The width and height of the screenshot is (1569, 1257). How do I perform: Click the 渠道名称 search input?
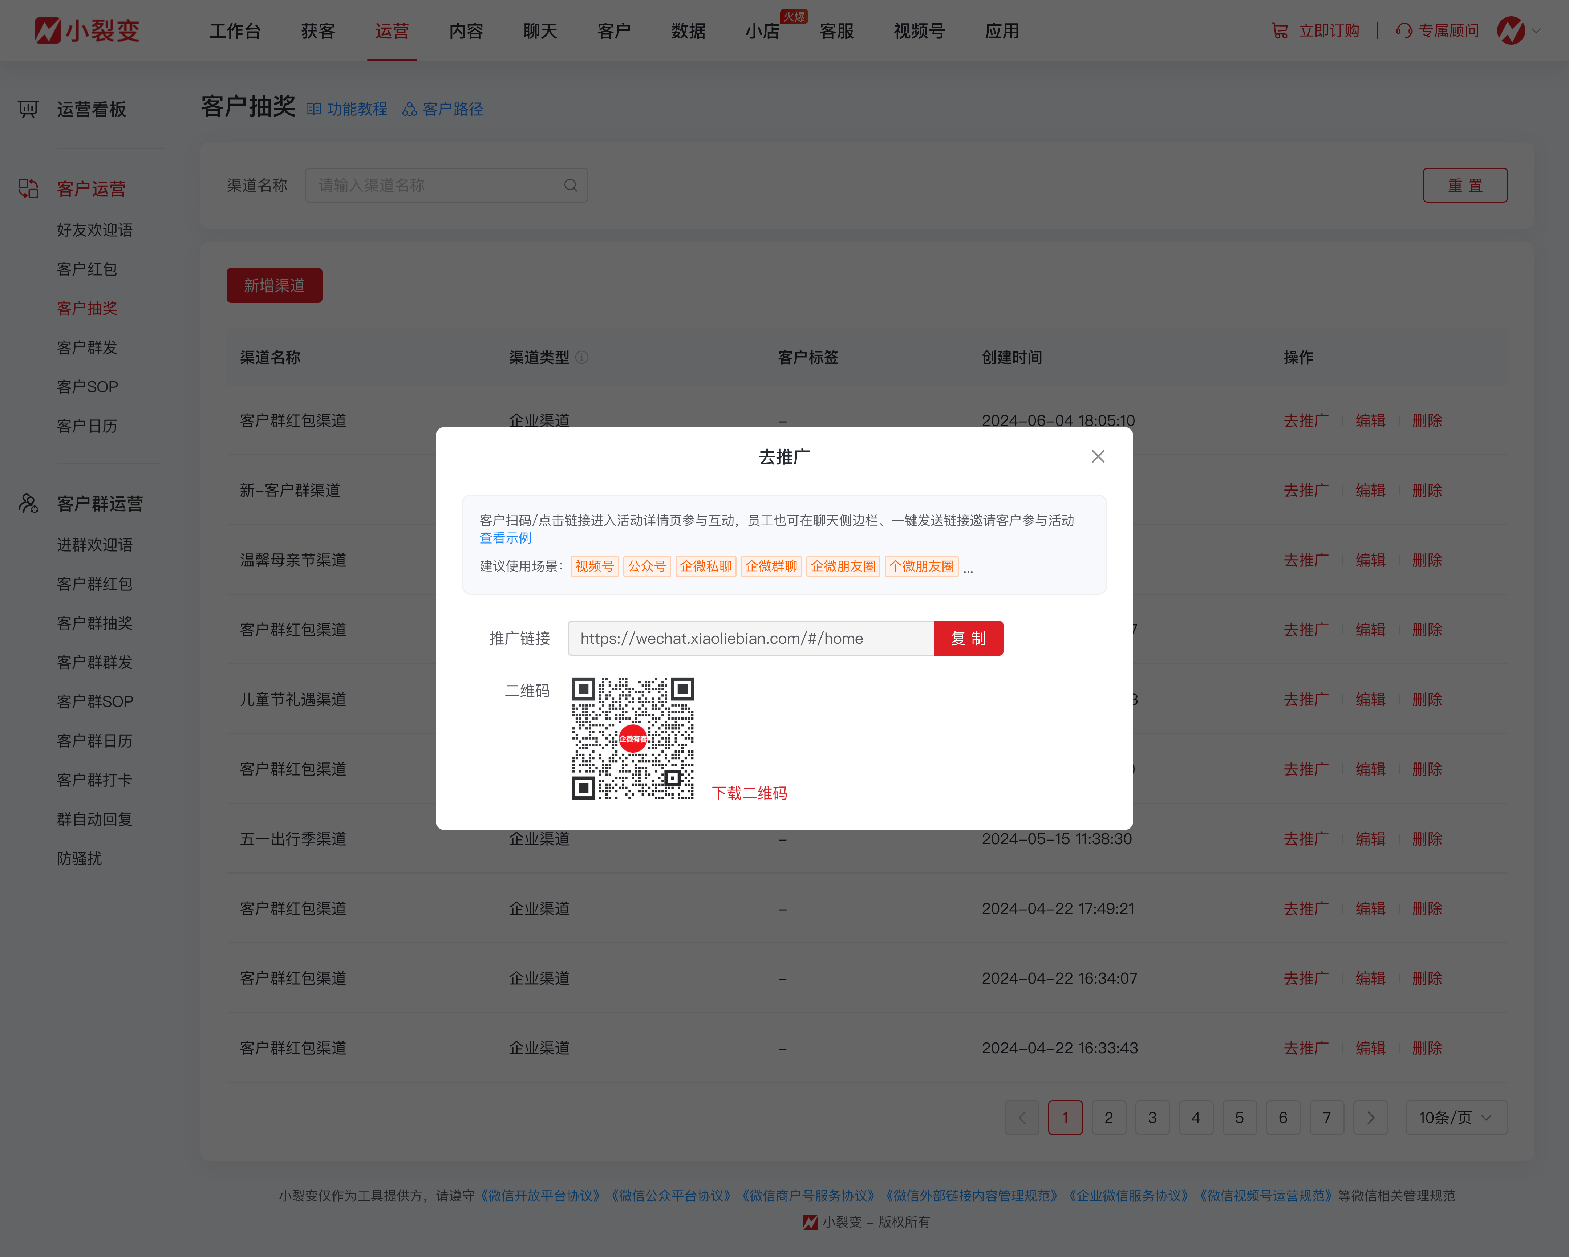point(446,186)
